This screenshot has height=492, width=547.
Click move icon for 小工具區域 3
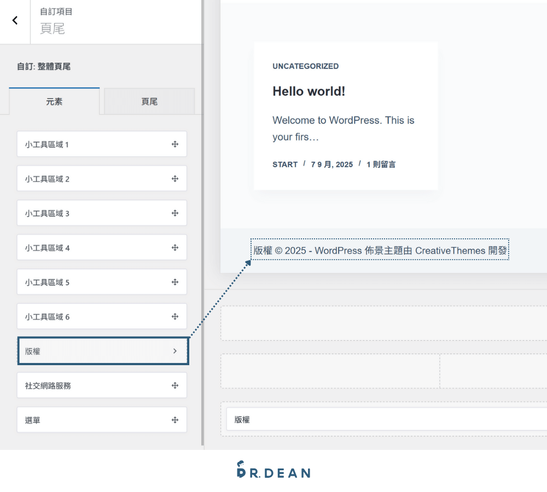coord(175,213)
